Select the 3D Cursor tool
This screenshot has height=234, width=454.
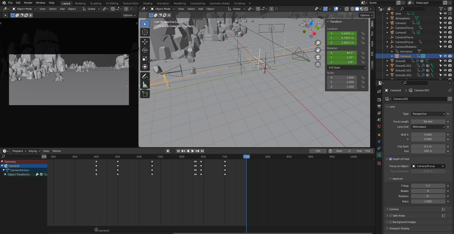(145, 32)
